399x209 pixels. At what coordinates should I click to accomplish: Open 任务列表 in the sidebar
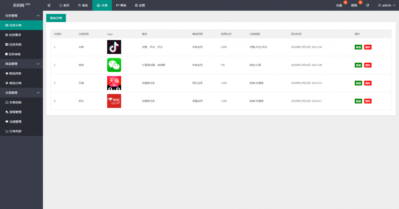coord(22,44)
